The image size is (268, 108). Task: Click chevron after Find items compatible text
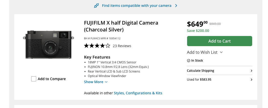[x=176, y=6]
